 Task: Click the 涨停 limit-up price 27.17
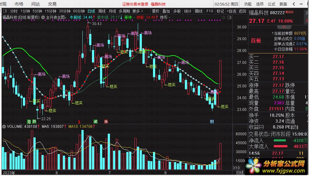(278, 85)
